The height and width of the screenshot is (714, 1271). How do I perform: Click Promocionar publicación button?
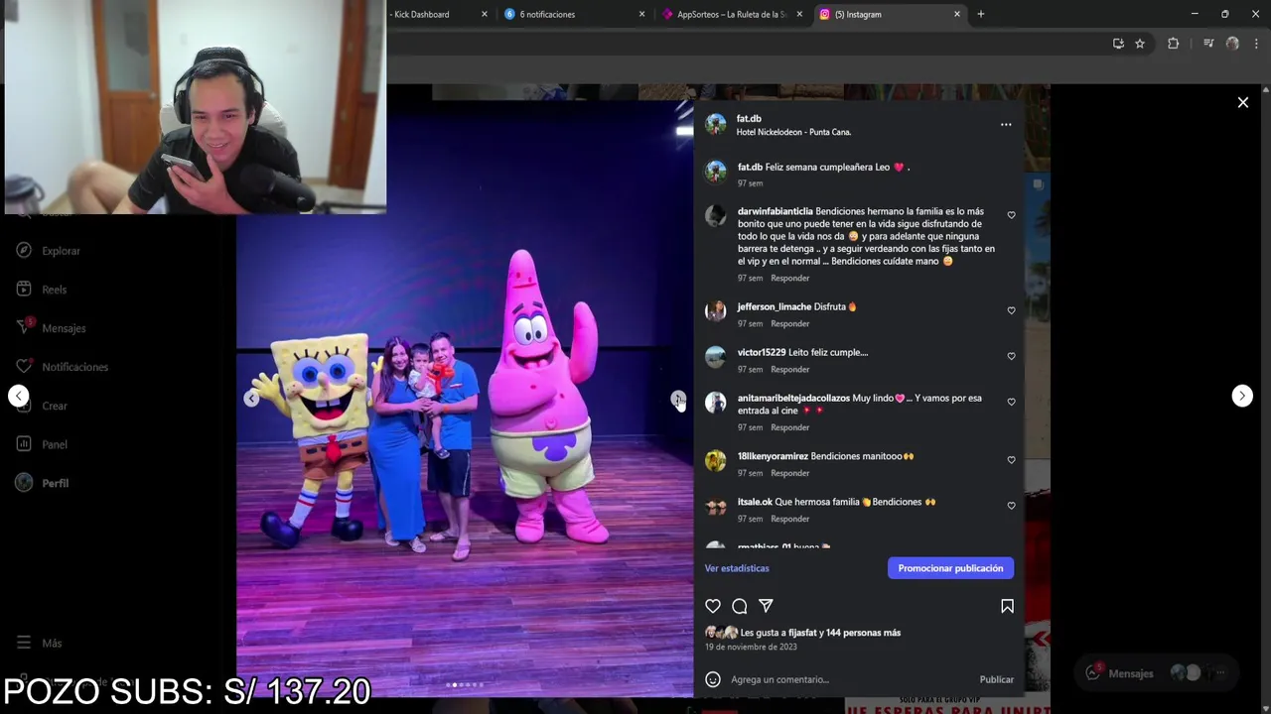[x=950, y=568]
